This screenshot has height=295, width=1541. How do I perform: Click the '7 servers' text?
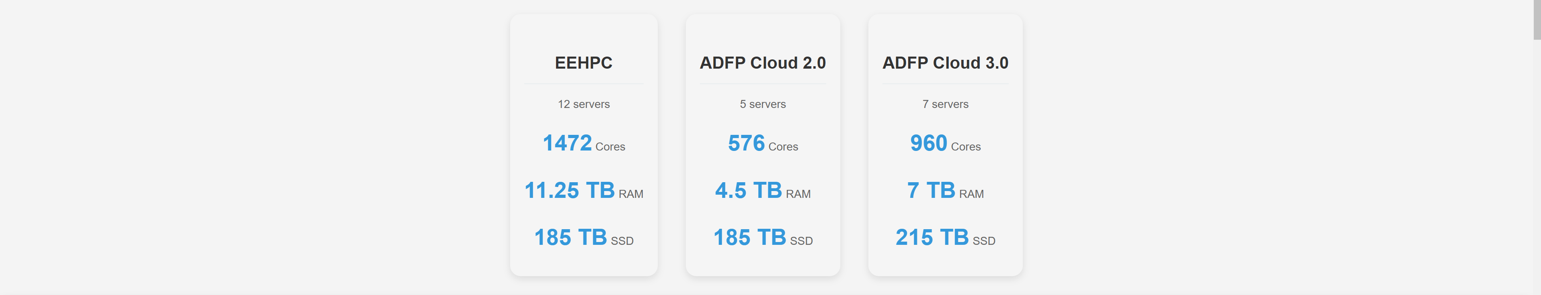point(944,104)
